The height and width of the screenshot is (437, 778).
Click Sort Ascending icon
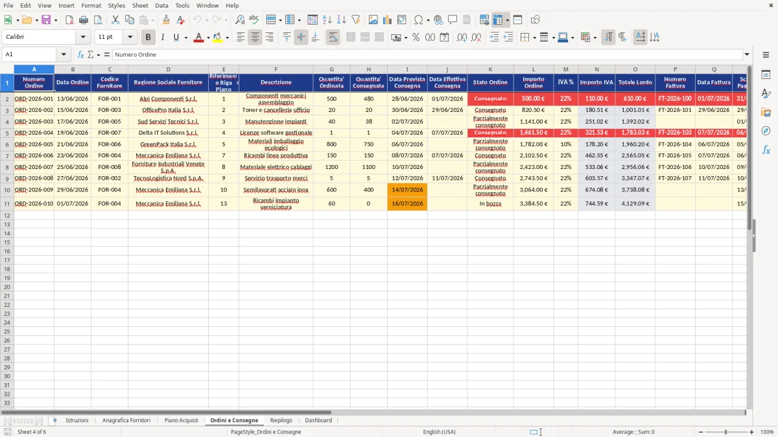pyautogui.click(x=327, y=20)
